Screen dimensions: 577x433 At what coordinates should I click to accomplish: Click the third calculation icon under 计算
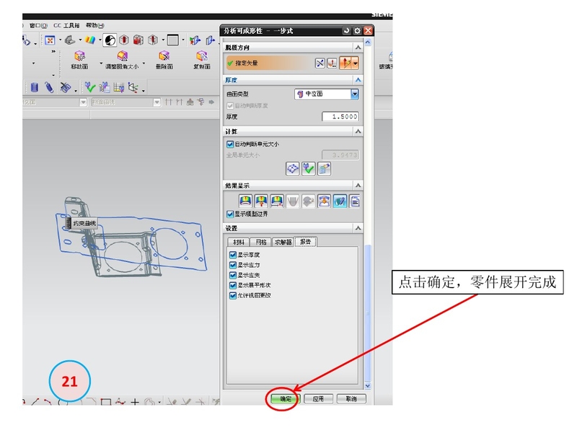point(324,169)
